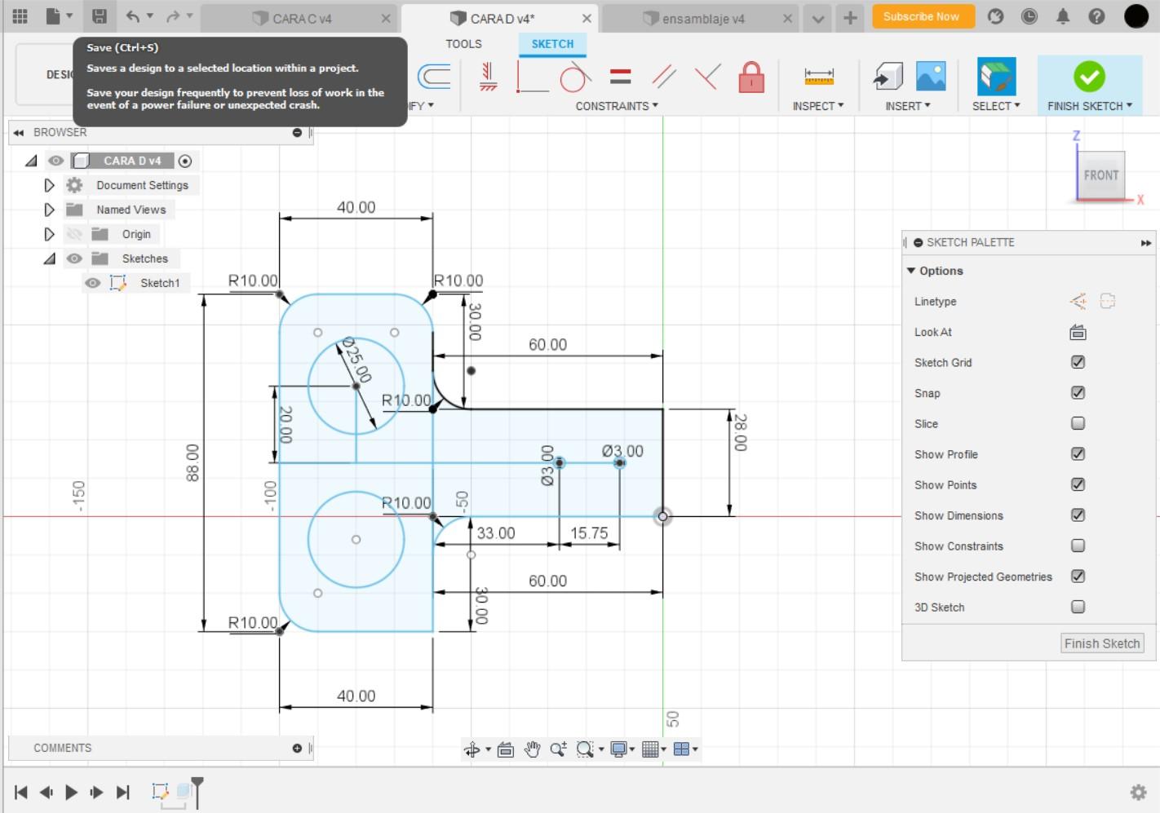Screen dimensions: 1160x813
Task: Click the Save disk icon
Action: (99, 16)
